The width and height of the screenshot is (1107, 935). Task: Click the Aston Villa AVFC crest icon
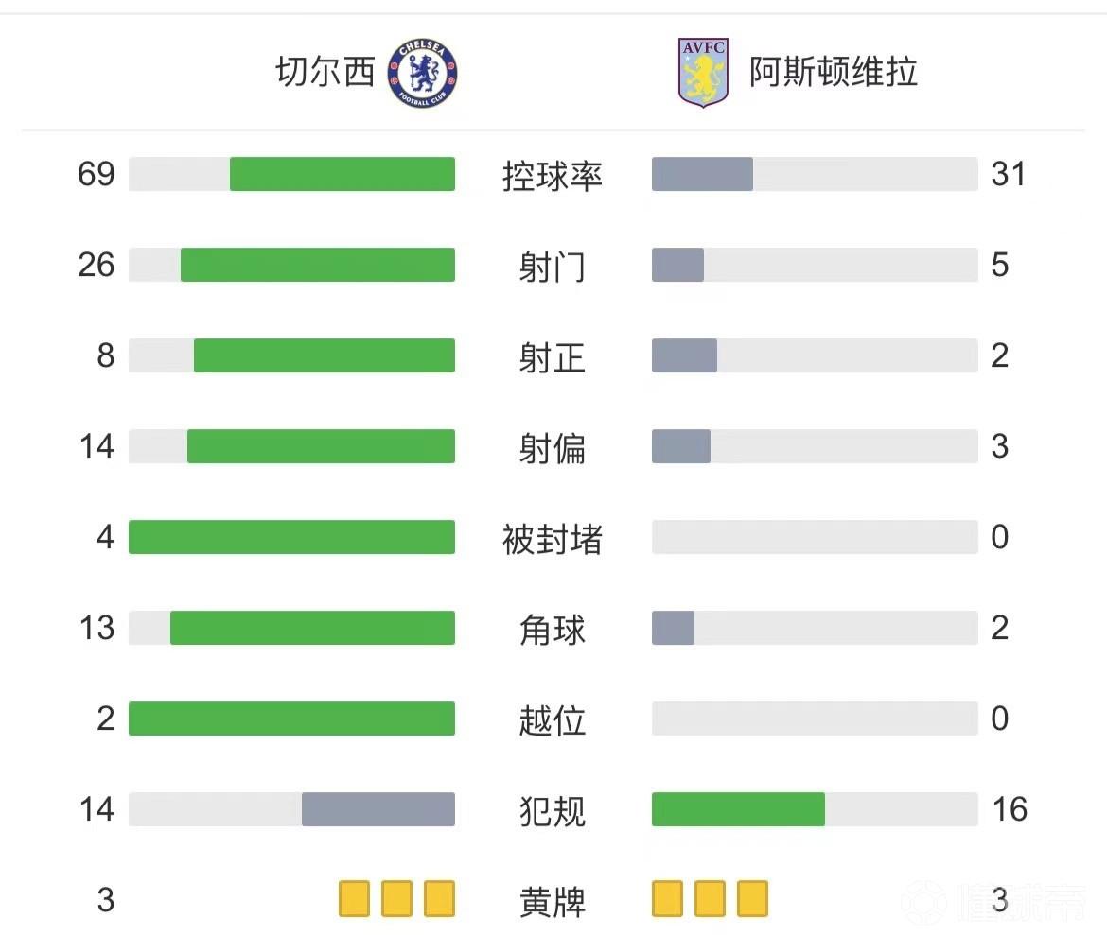(703, 73)
